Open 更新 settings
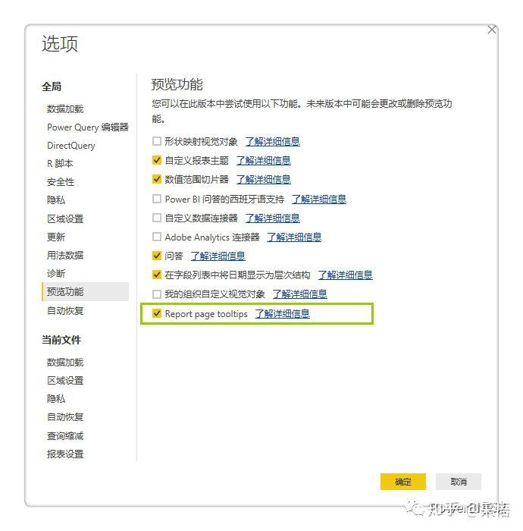The image size is (523, 531). click(56, 237)
